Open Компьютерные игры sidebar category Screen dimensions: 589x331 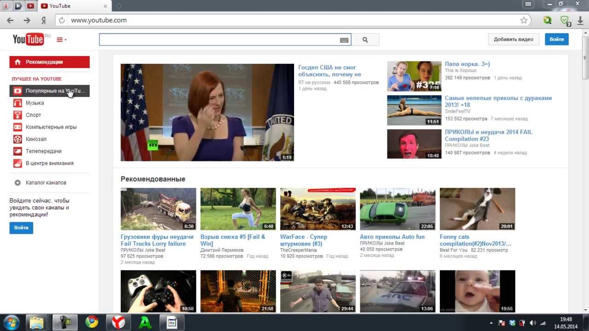coord(51,127)
